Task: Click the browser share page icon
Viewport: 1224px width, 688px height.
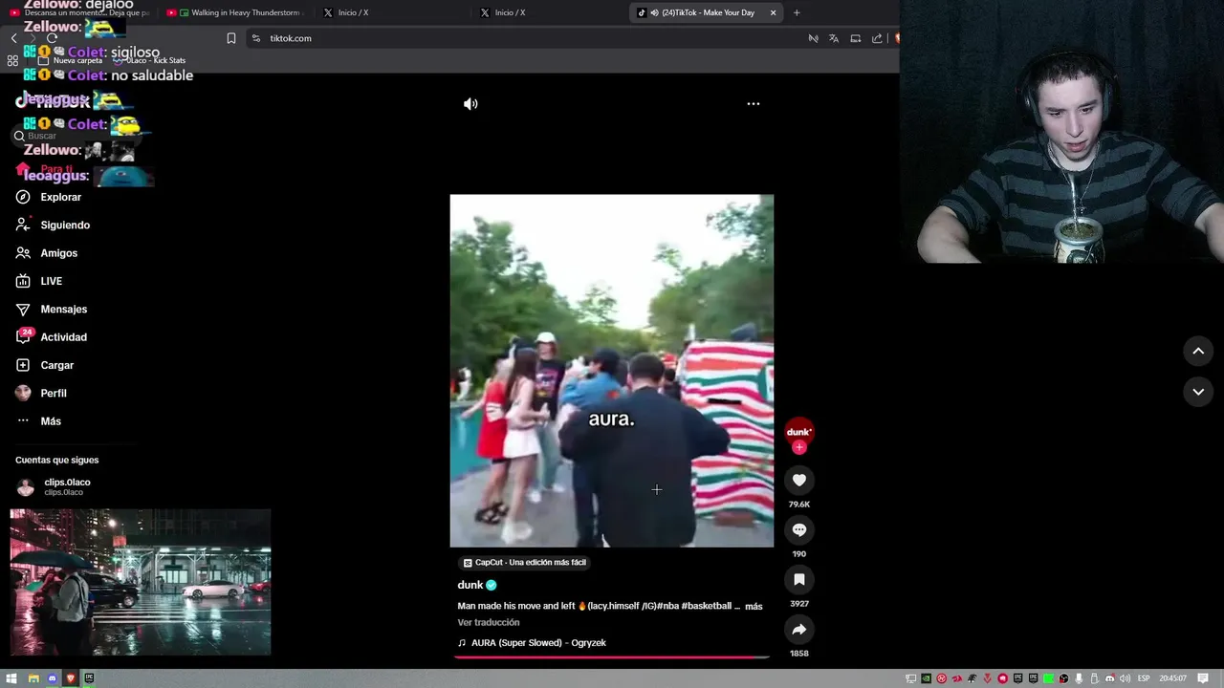Action: [877, 38]
